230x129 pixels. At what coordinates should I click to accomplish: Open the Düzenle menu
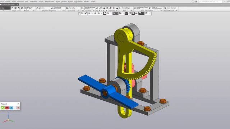click(8, 1)
